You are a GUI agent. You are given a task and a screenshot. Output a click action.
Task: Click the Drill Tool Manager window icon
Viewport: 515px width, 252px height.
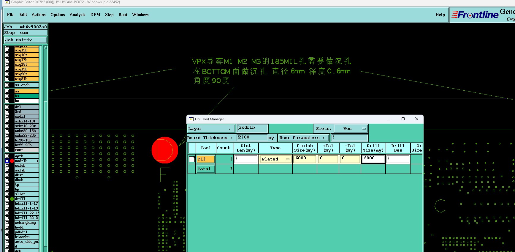click(x=191, y=119)
